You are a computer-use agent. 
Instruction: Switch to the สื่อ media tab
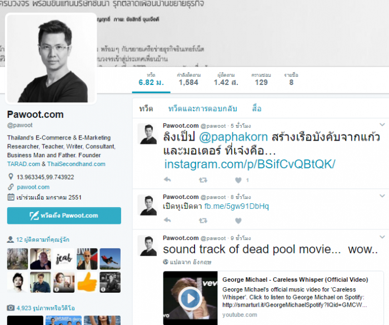coord(257,109)
